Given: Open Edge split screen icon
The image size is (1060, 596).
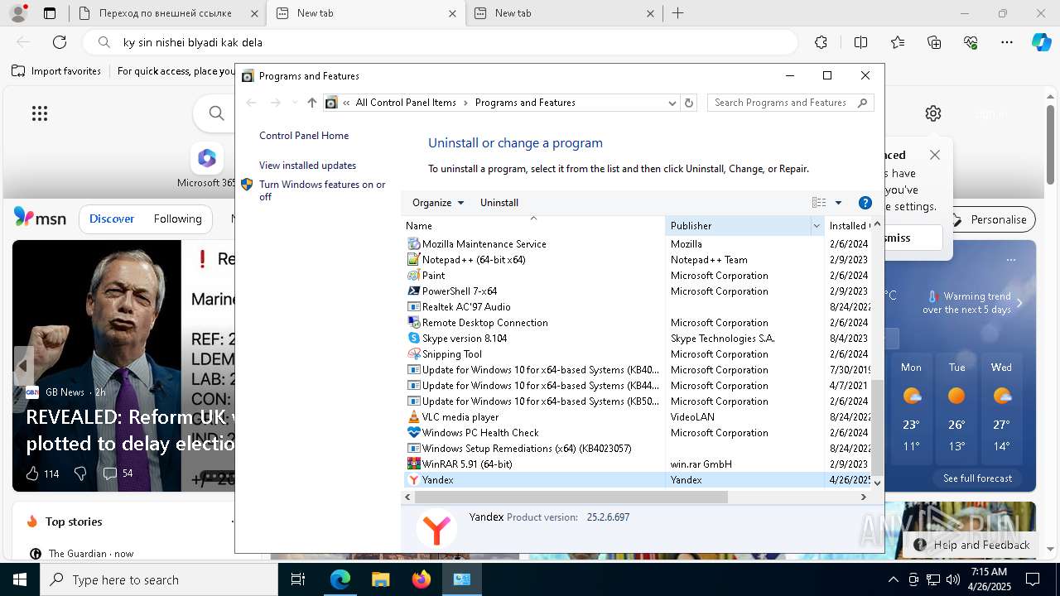Looking at the screenshot, I should pos(860,42).
